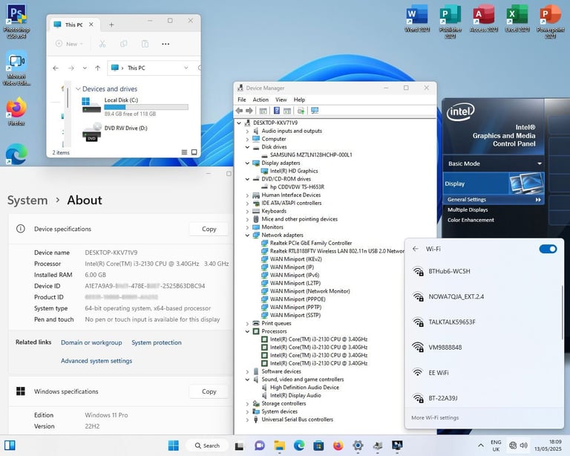
Task: Open the File menu in Device Manager
Action: click(242, 100)
